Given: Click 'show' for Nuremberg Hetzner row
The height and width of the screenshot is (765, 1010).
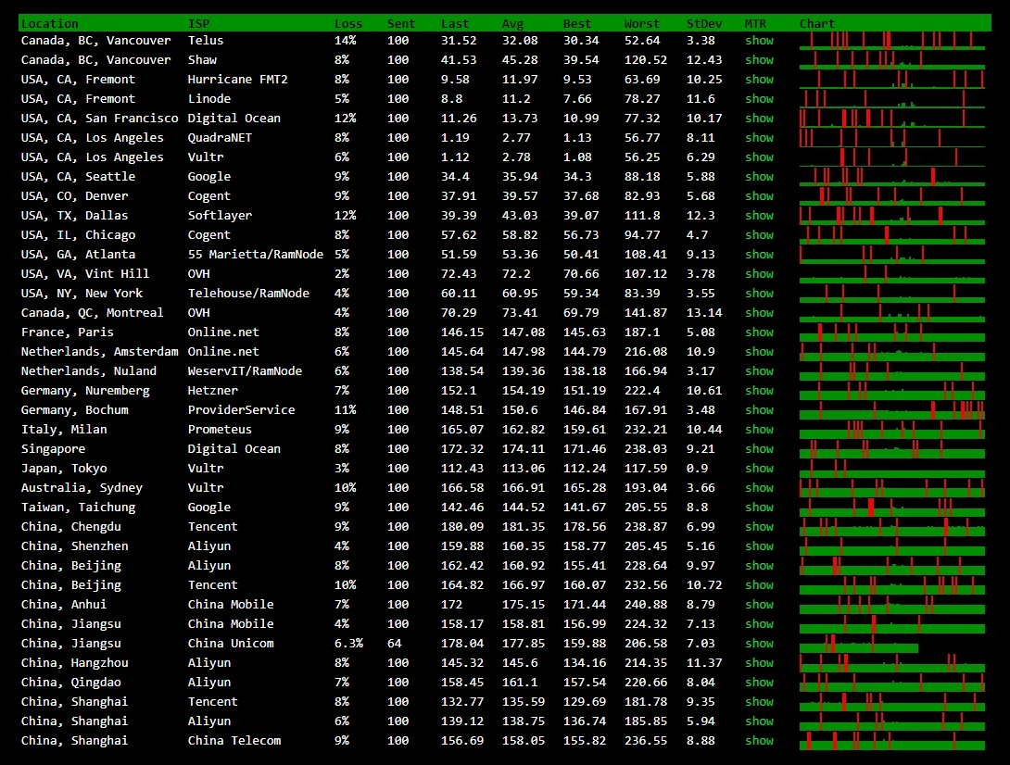Looking at the screenshot, I should 759,390.
